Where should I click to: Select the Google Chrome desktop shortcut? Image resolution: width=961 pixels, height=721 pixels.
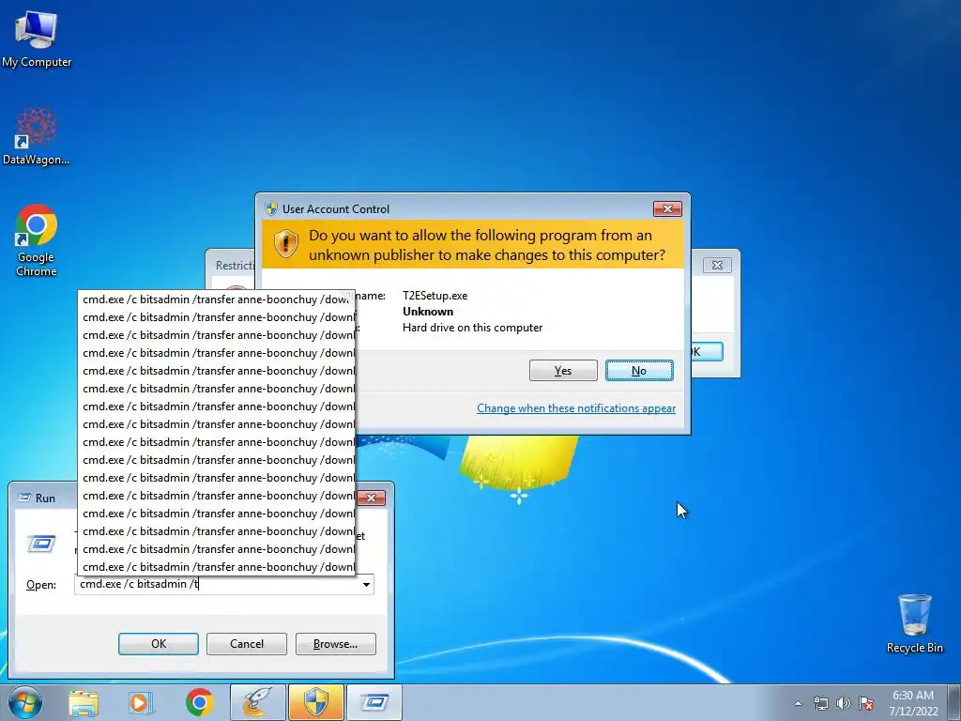37,240
